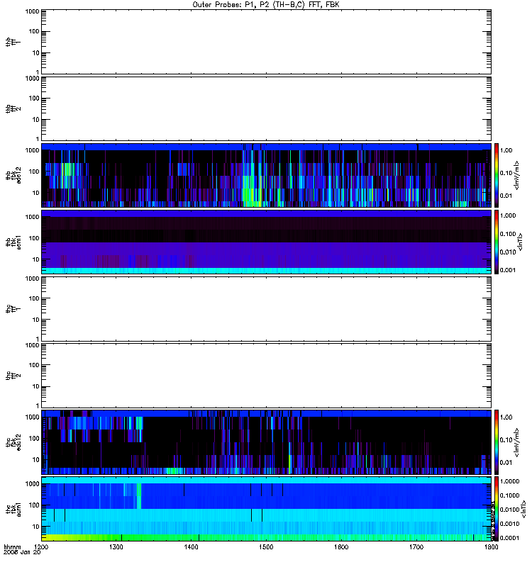Viewport: 532px width, 567px height.
Task: Click the 'thb fft 1' y-axis label
Action: [x=13, y=42]
